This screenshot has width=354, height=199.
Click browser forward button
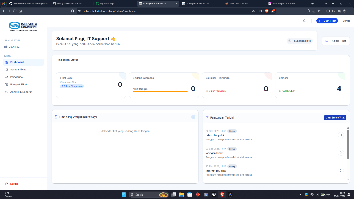click(9, 11)
